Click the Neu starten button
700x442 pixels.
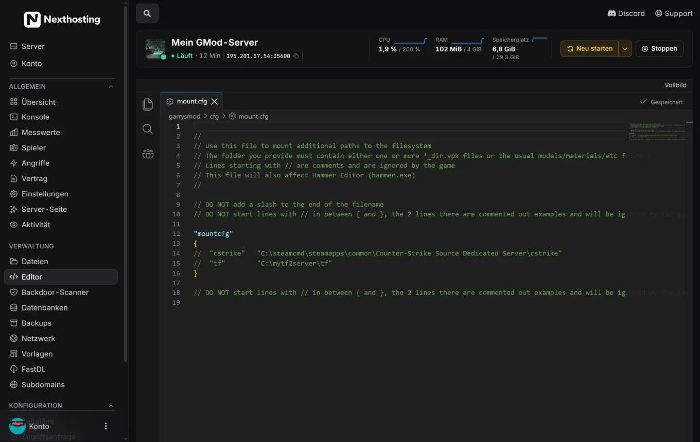pos(589,49)
